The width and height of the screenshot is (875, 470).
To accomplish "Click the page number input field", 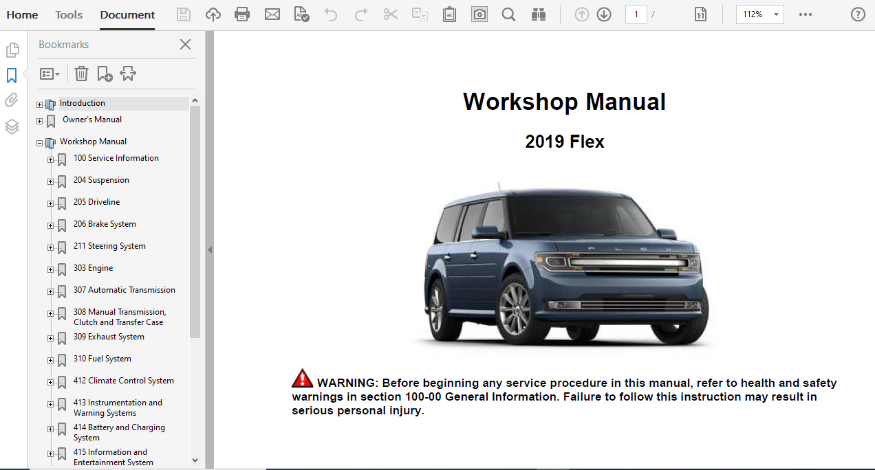I will (x=636, y=14).
